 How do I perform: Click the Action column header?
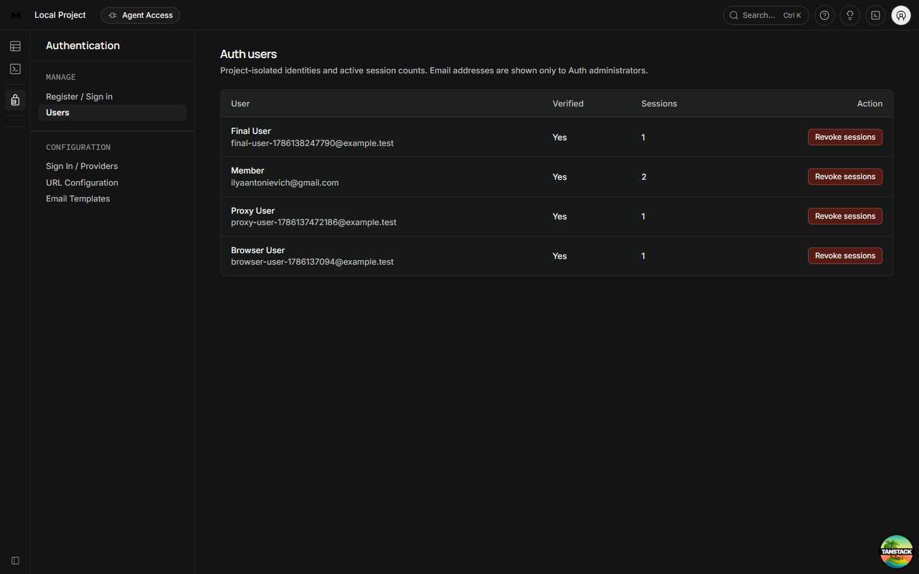870,103
